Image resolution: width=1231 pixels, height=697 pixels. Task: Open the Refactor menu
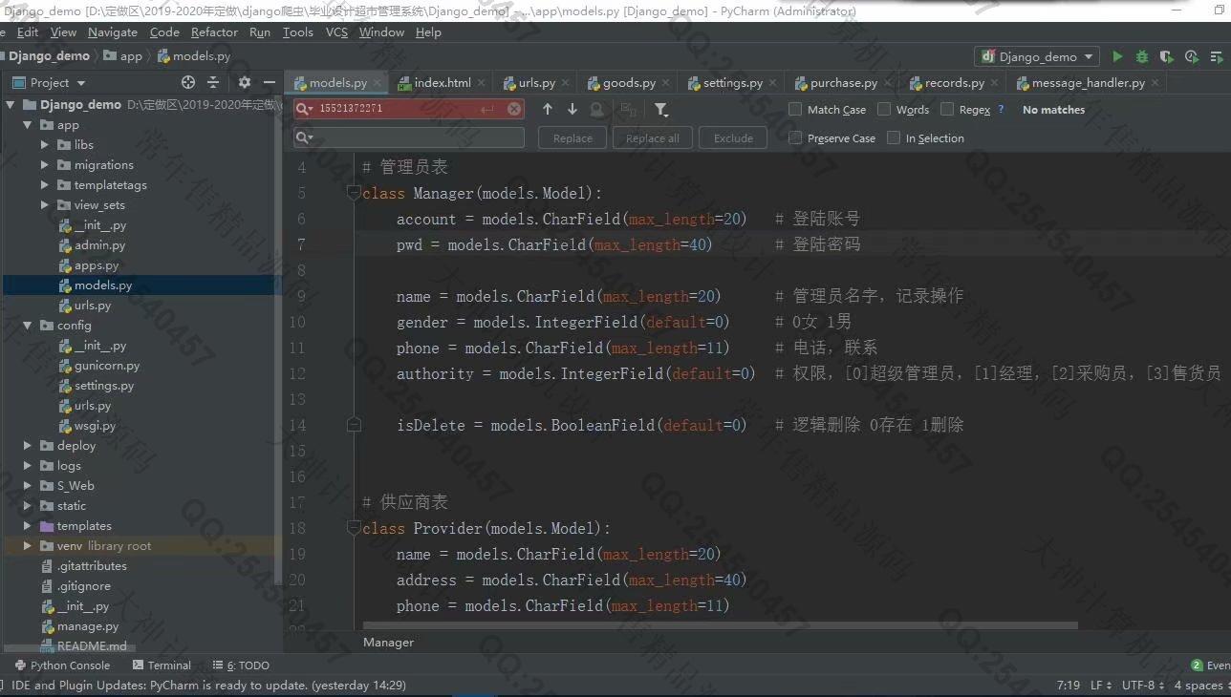(214, 32)
